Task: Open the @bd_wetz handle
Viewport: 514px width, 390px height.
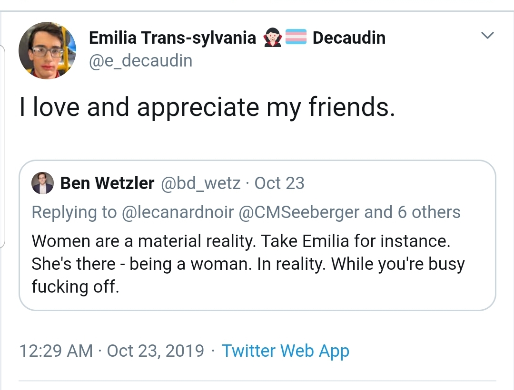Action: tap(201, 183)
